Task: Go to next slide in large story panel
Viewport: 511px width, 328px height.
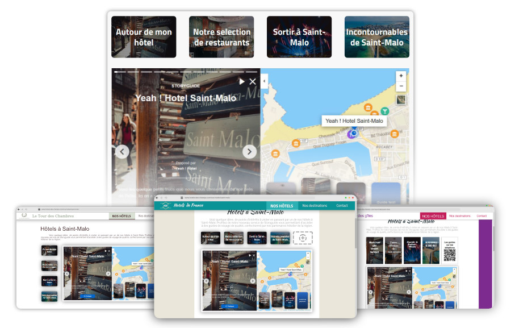Action: 249,151
